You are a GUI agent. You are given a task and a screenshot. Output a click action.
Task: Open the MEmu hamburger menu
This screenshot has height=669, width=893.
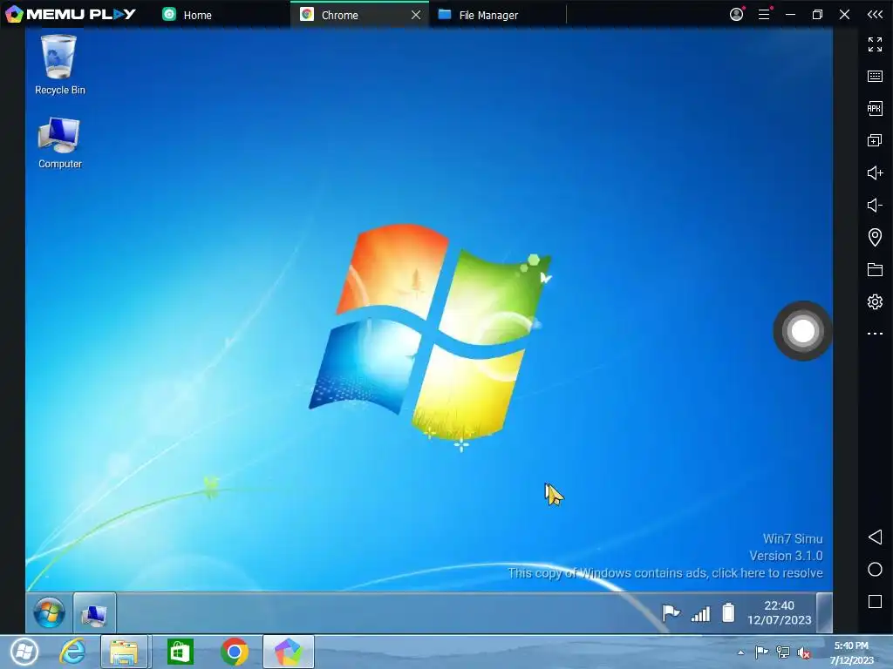tap(764, 14)
